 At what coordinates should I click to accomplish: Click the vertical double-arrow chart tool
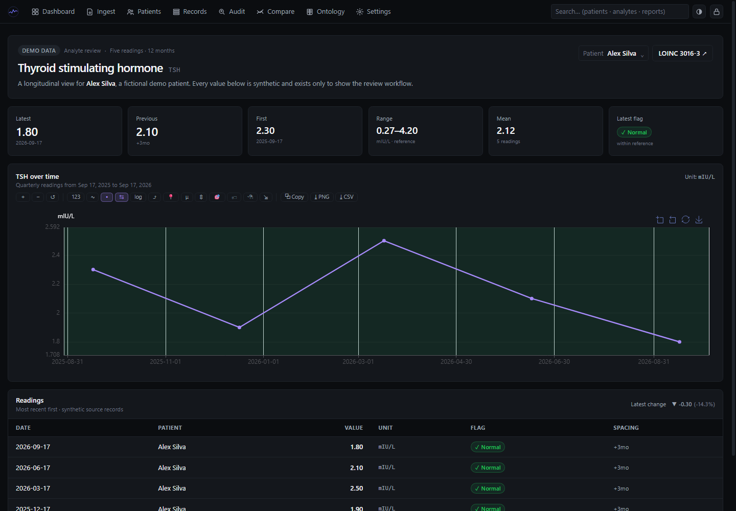coord(201,197)
